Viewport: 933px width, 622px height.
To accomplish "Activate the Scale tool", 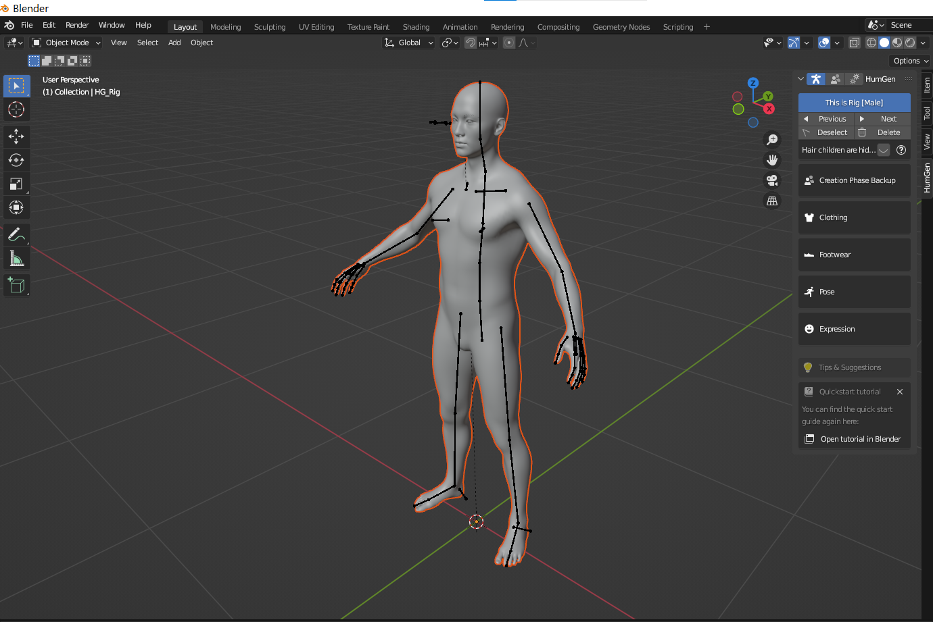I will tap(16, 184).
